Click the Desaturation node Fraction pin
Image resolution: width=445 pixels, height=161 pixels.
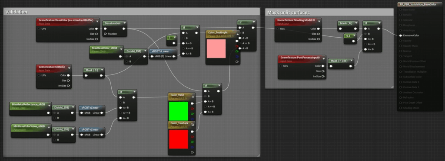click(x=106, y=34)
